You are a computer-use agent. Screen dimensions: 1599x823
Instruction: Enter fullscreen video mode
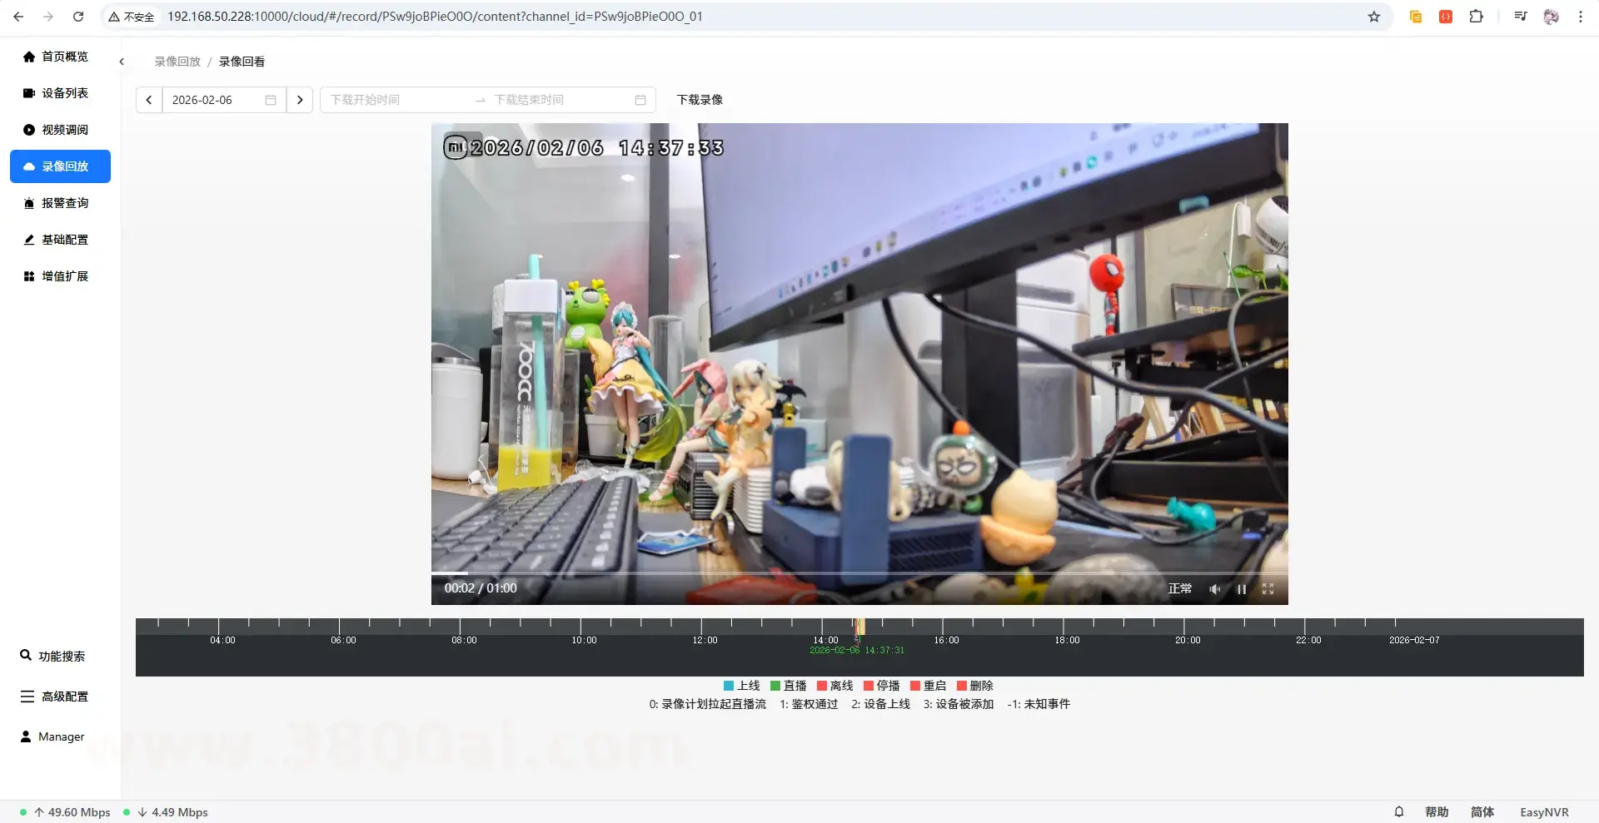coord(1268,589)
